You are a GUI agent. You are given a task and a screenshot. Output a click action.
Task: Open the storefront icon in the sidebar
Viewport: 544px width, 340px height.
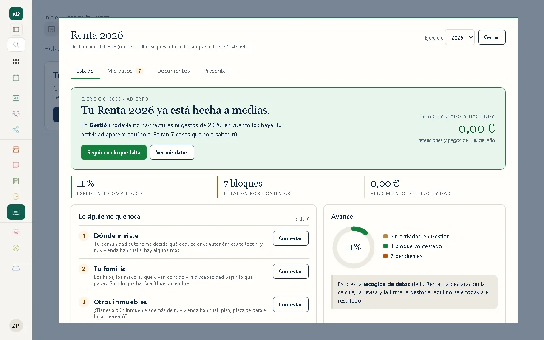(16, 149)
